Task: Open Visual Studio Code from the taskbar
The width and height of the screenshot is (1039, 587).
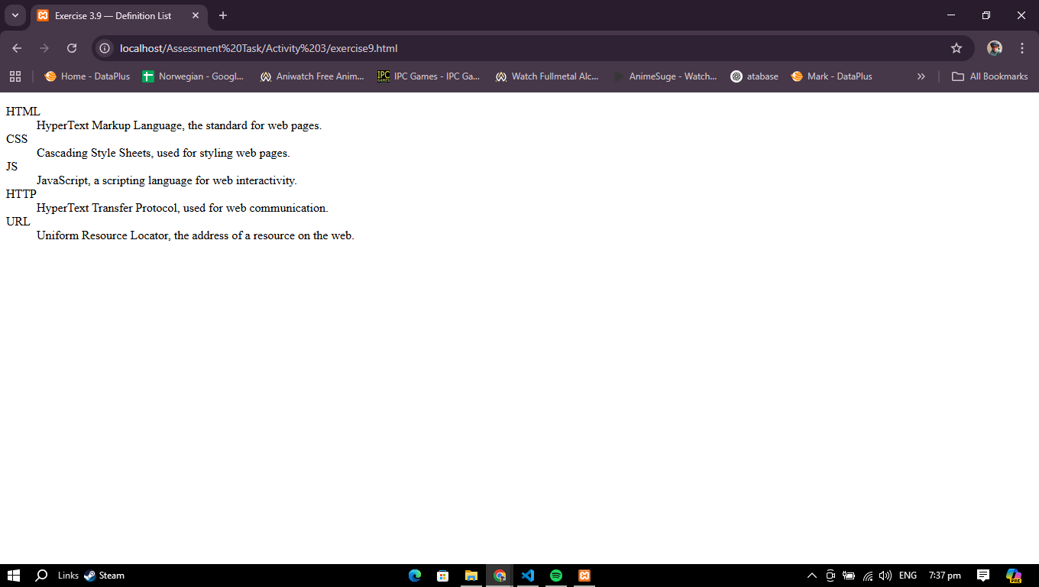Action: pos(528,576)
